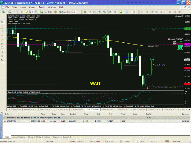191x143 pixels.
Task: Toggle the Expert Advisors button
Action: click(67, 12)
